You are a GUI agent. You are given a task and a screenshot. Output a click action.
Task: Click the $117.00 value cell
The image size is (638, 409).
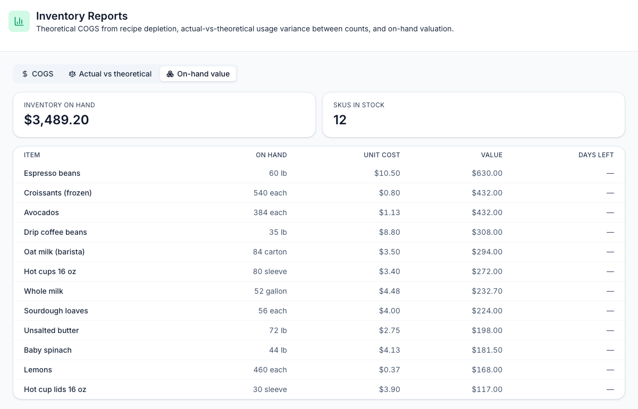pos(487,389)
